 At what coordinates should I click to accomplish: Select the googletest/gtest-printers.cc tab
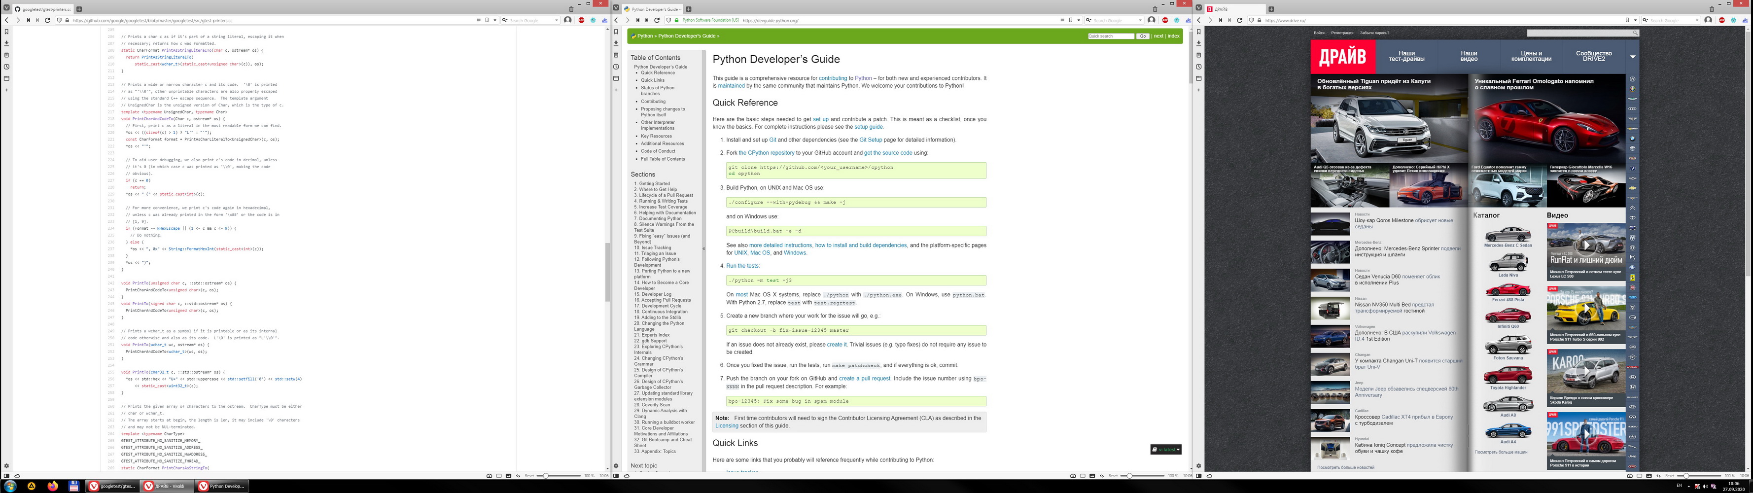pos(43,9)
